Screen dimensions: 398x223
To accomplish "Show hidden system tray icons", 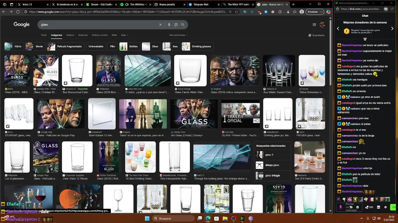I will [x=362, y=218].
